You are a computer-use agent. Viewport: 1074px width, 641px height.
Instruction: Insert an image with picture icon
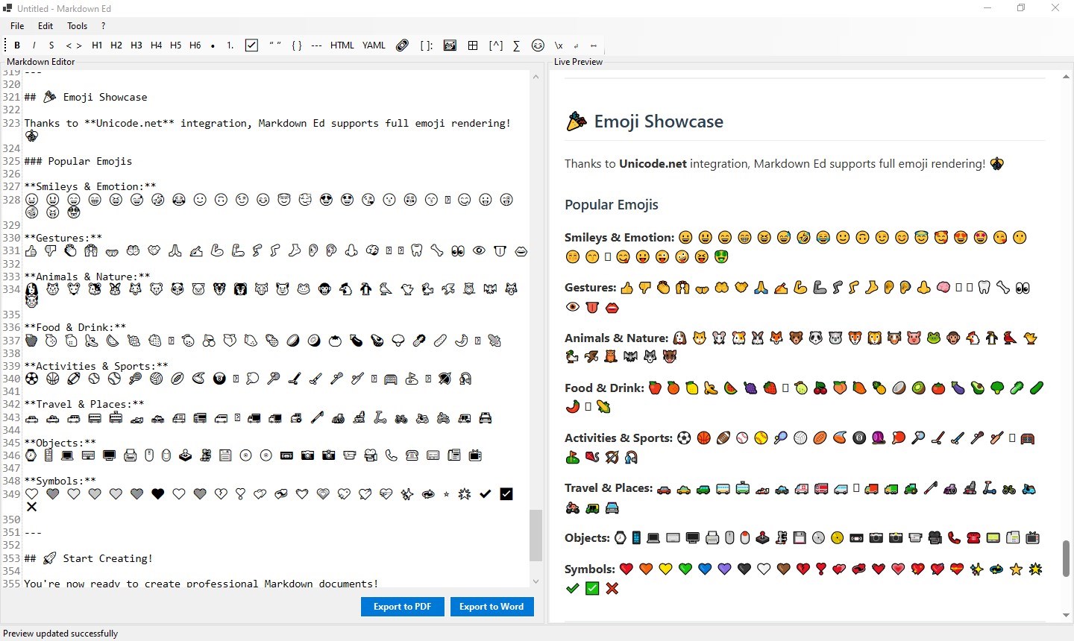pos(450,45)
